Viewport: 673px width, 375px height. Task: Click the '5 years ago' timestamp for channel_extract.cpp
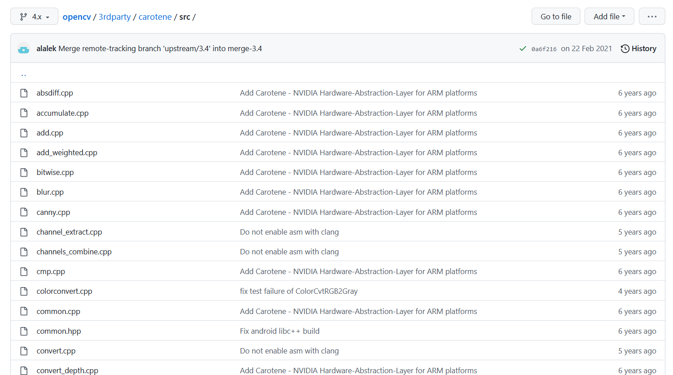pos(637,232)
